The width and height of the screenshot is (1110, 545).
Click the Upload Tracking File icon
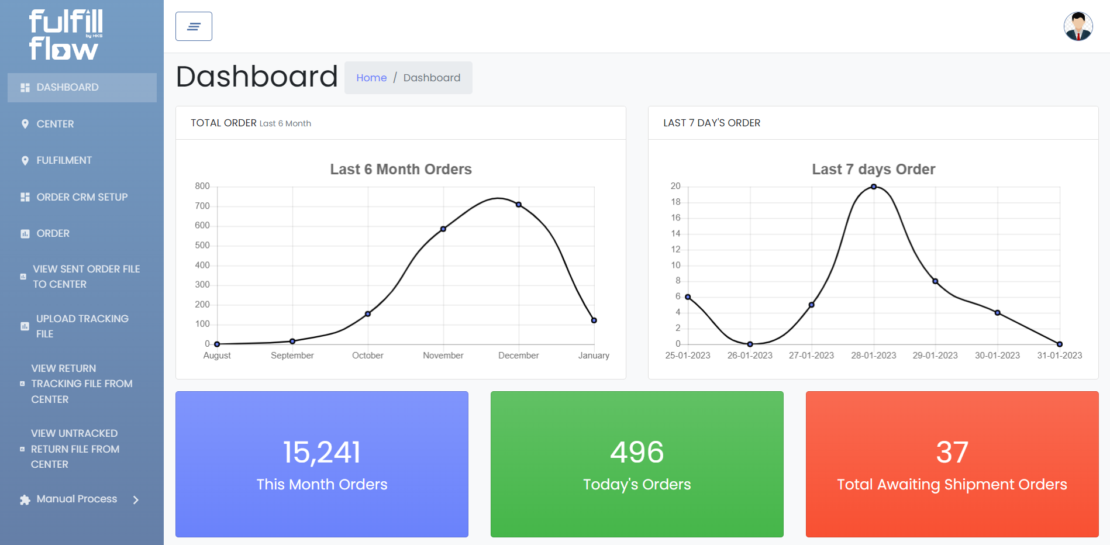coord(25,326)
